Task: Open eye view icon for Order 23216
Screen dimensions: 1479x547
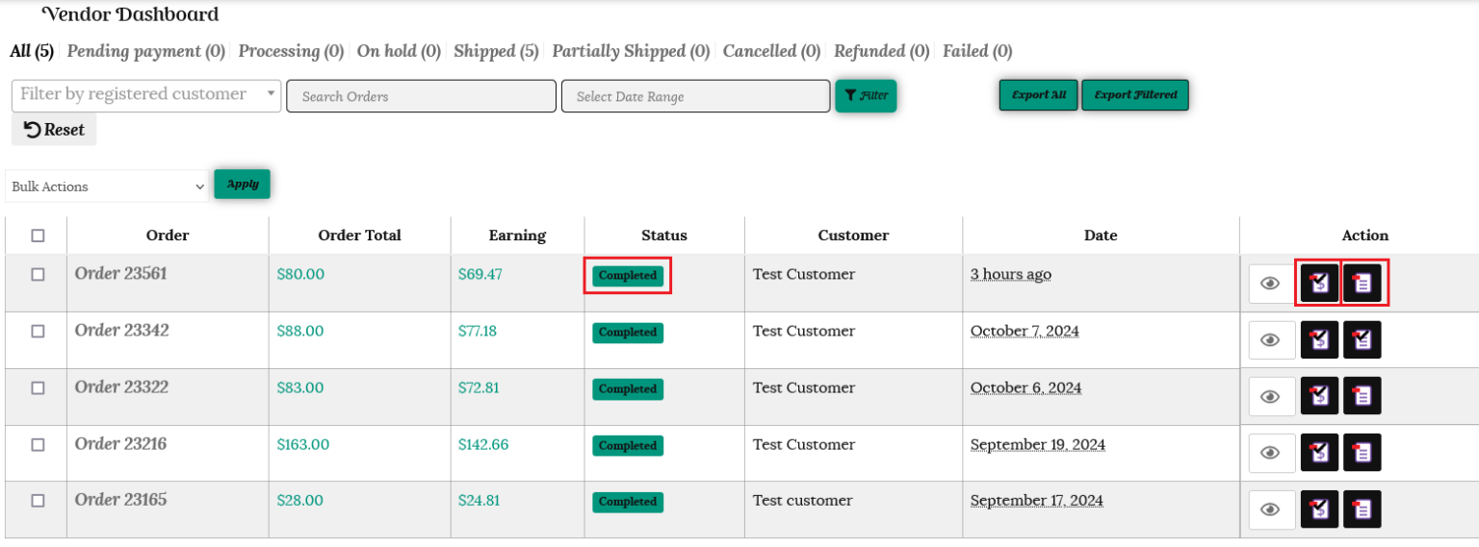Action: pyautogui.click(x=1270, y=453)
